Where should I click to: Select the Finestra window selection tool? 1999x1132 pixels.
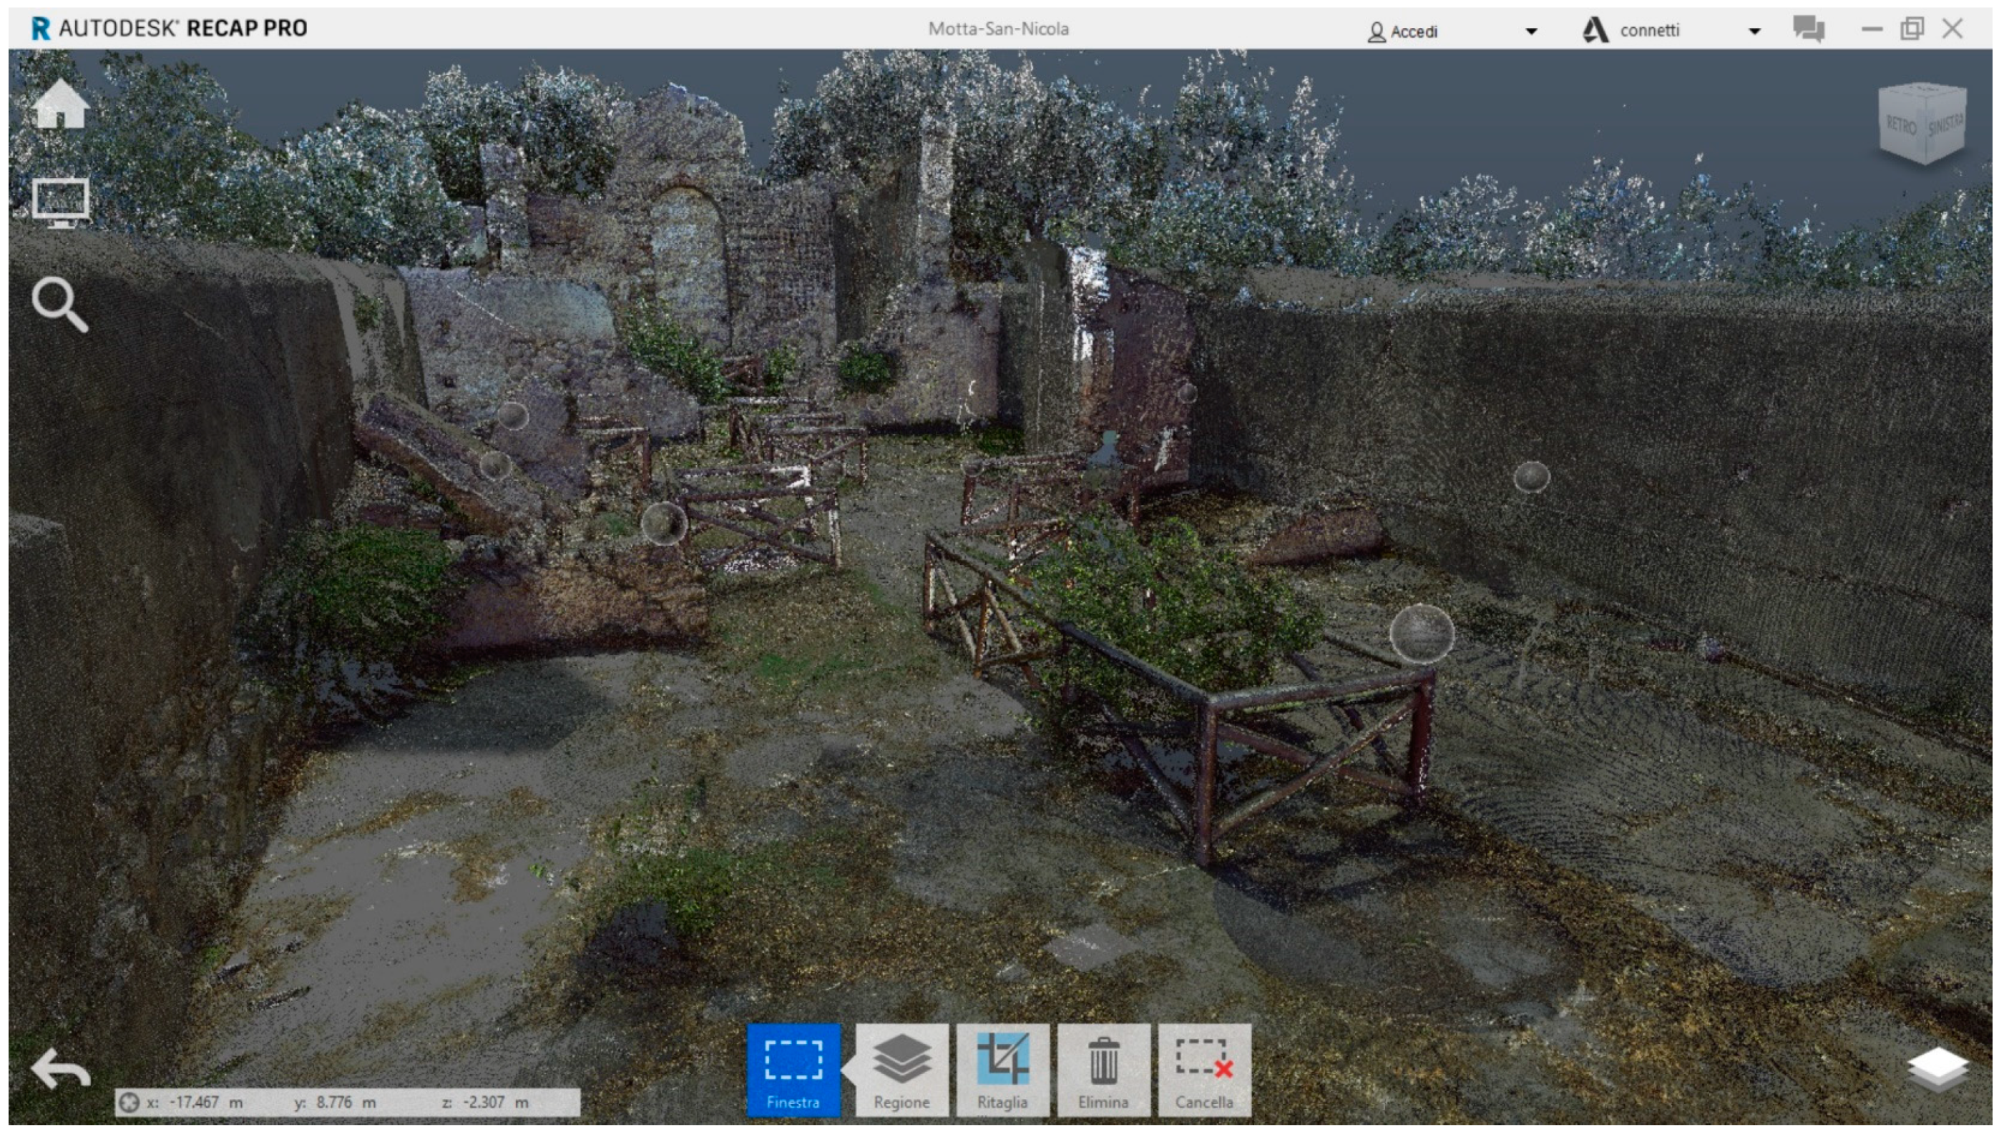pos(793,1070)
